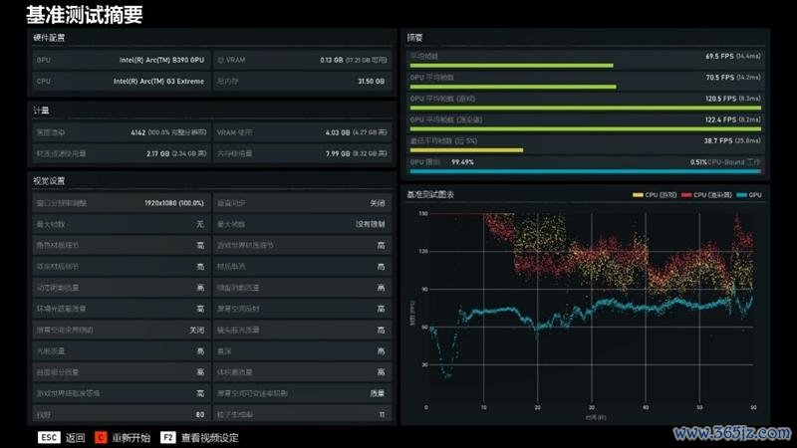Click the 计量 section header
797x448 pixels.
(41, 111)
